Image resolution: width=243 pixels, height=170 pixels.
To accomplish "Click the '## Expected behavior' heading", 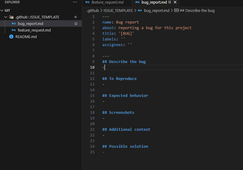I will pyautogui.click(x=125, y=95).
